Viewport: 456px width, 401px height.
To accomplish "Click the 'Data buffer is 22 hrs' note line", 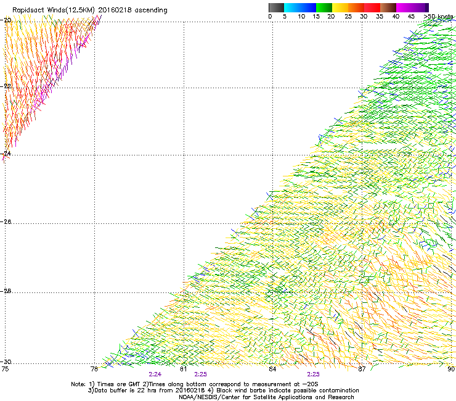I will (x=223, y=391).
